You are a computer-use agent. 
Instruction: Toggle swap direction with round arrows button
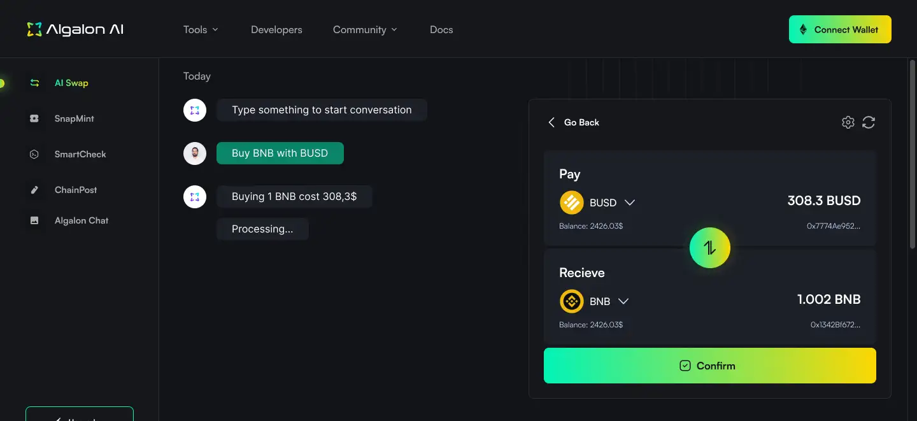click(x=709, y=248)
